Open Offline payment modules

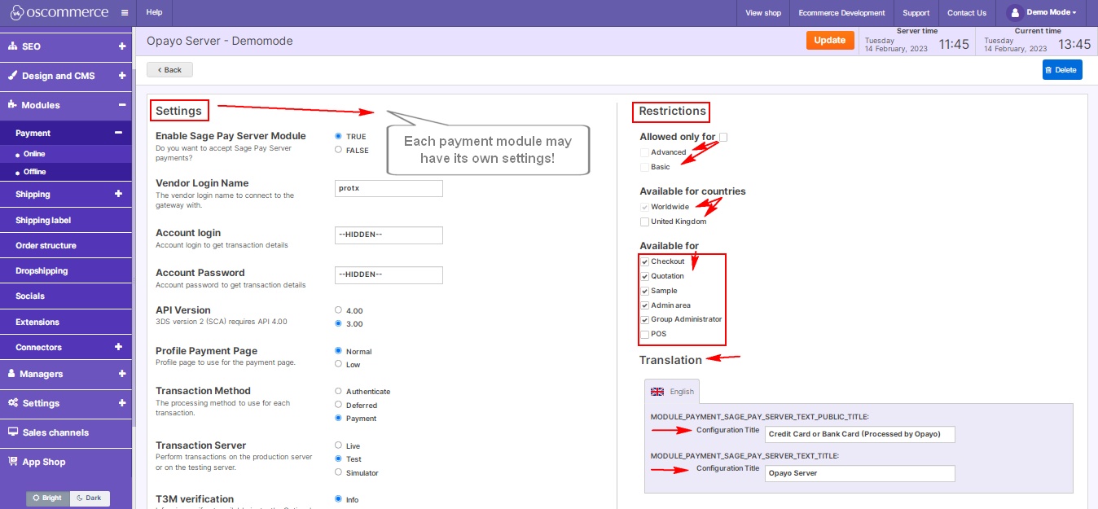[x=65, y=172]
